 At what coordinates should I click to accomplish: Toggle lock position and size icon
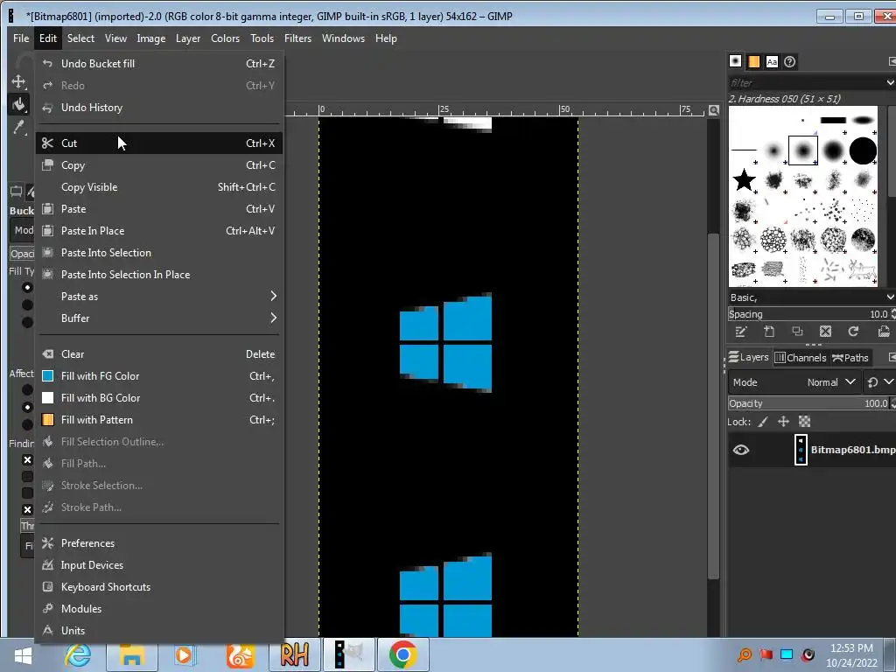click(x=783, y=422)
